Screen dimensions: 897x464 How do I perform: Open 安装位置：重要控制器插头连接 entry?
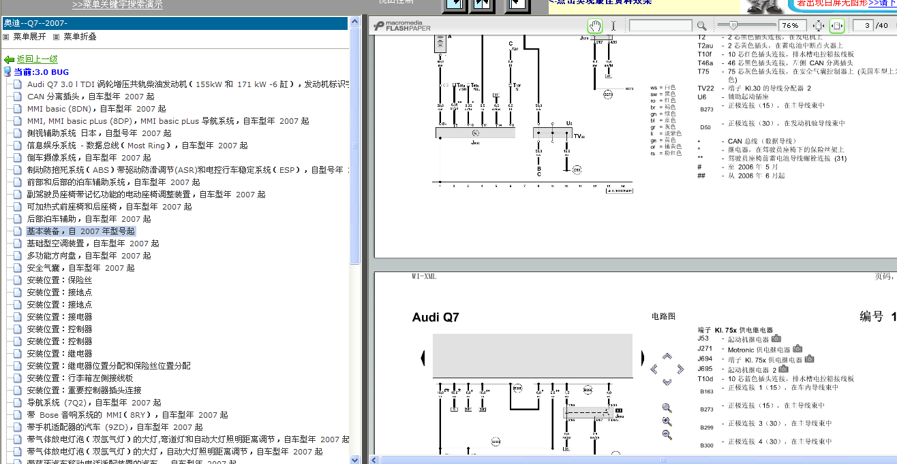click(84, 391)
